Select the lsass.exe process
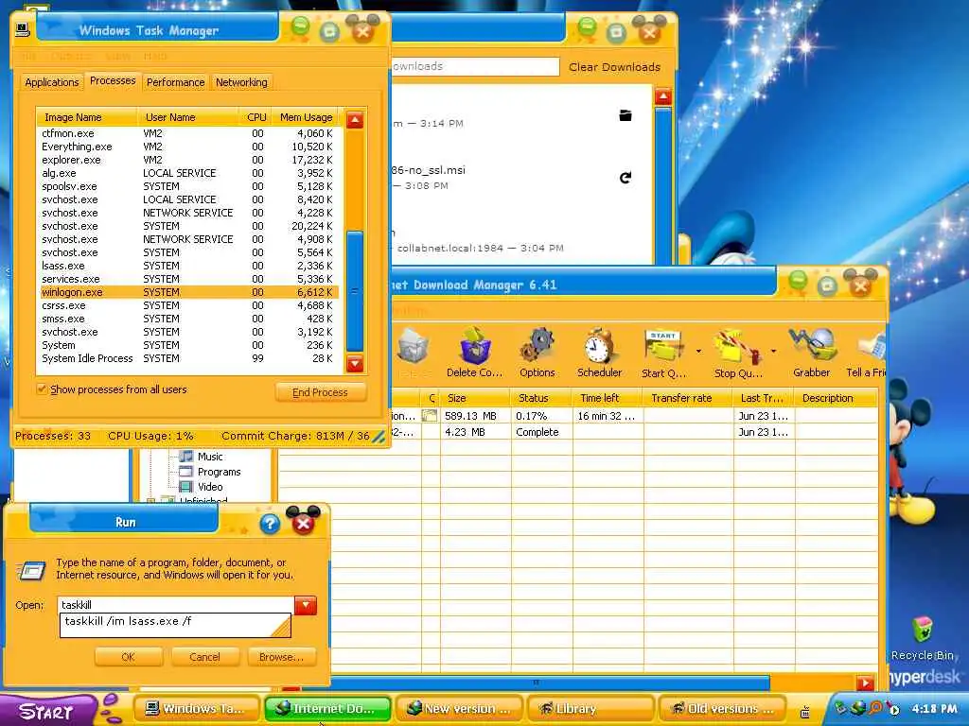The height and width of the screenshot is (726, 969). pos(188,266)
